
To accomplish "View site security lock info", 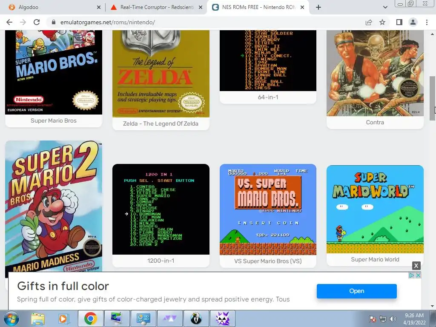I will click(54, 22).
